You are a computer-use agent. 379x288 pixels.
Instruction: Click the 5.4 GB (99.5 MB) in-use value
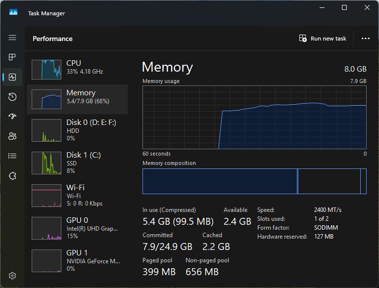point(178,221)
